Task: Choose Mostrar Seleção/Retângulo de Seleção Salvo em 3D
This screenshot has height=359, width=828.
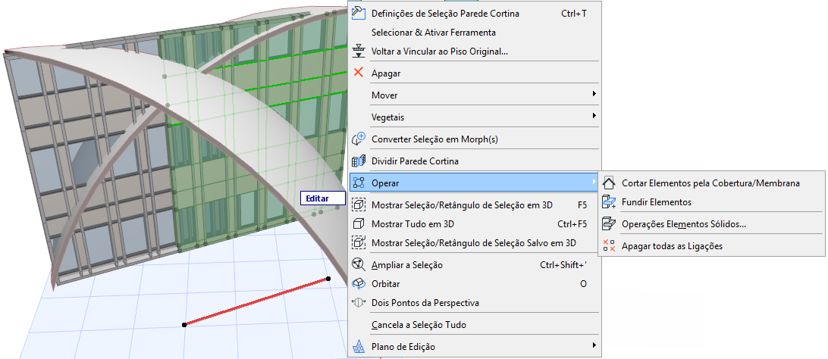Action: tap(475, 242)
